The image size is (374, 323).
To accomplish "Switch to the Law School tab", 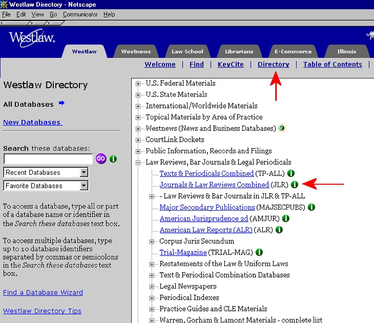I will 187,51.
